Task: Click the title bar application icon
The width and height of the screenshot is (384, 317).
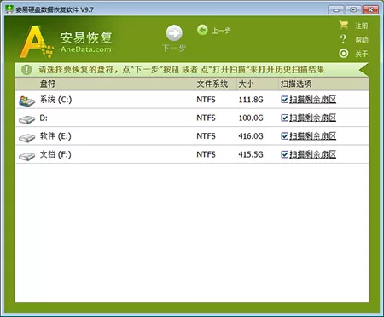Action: [x=9, y=9]
